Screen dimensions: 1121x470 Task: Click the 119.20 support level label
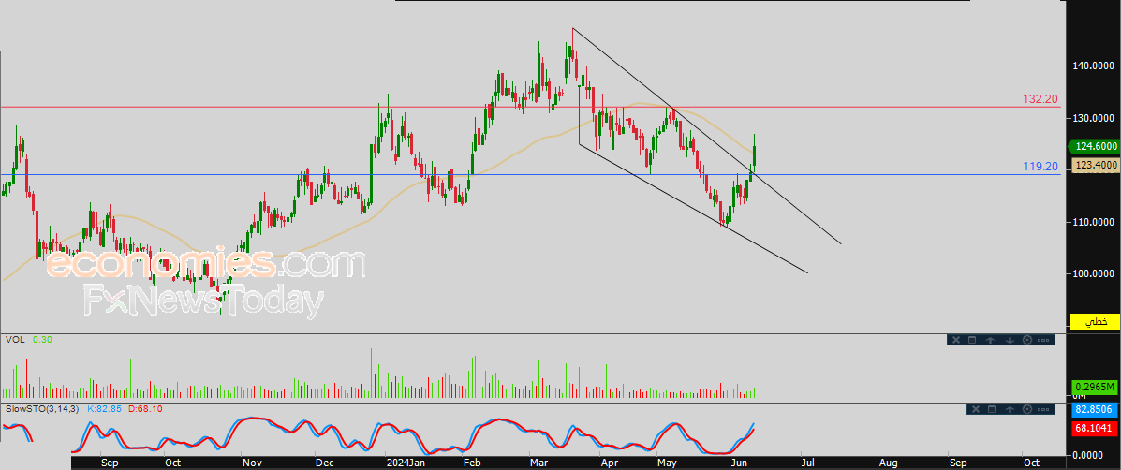[x=1041, y=167]
